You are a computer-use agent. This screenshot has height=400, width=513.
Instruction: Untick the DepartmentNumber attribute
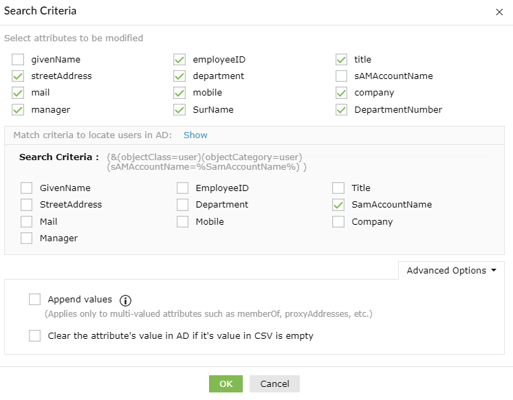342,110
